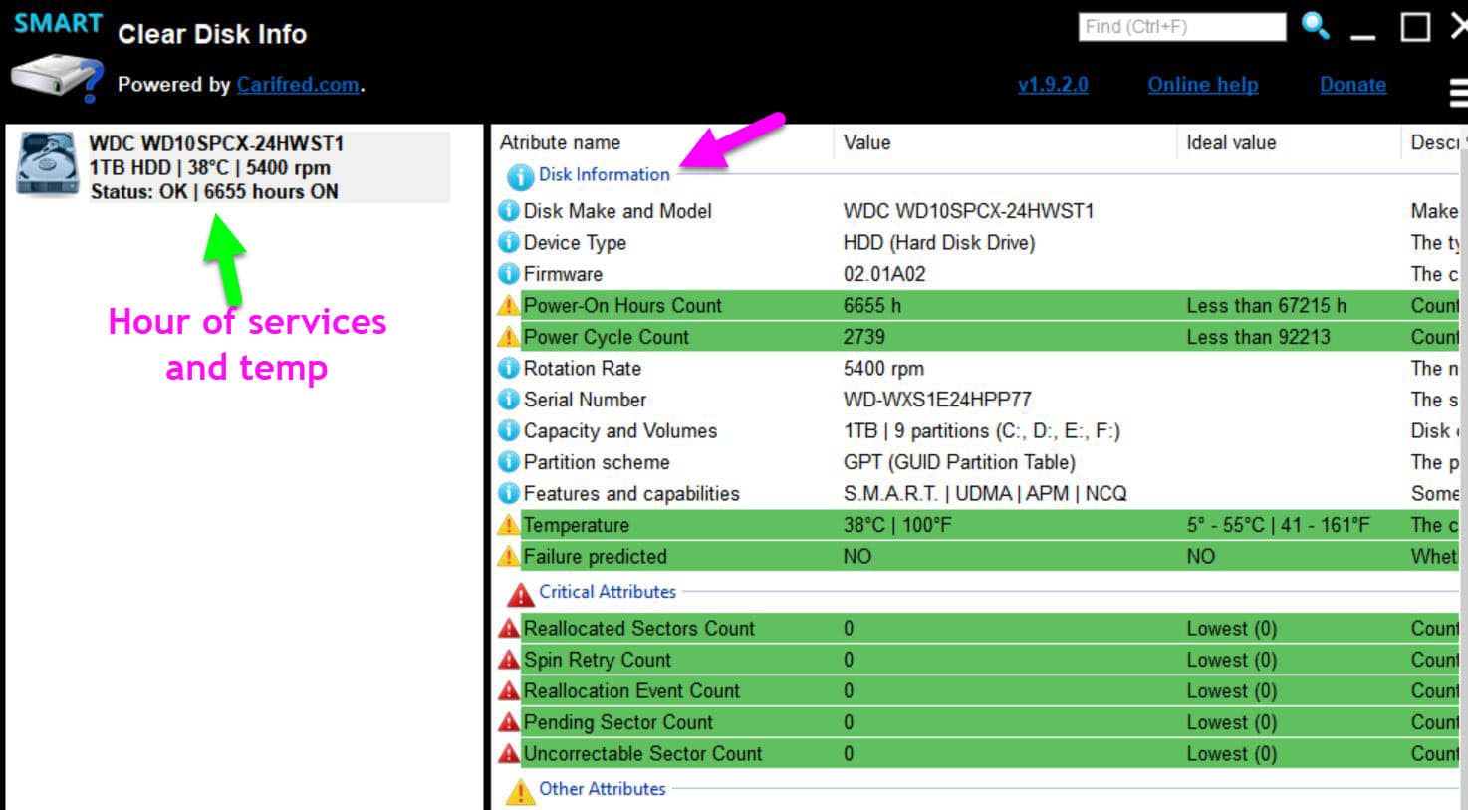Open the v1.9.2.0 version link

click(x=1053, y=85)
